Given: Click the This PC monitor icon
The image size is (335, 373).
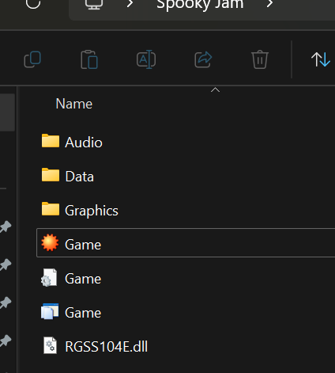Looking at the screenshot, I should [x=94, y=4].
